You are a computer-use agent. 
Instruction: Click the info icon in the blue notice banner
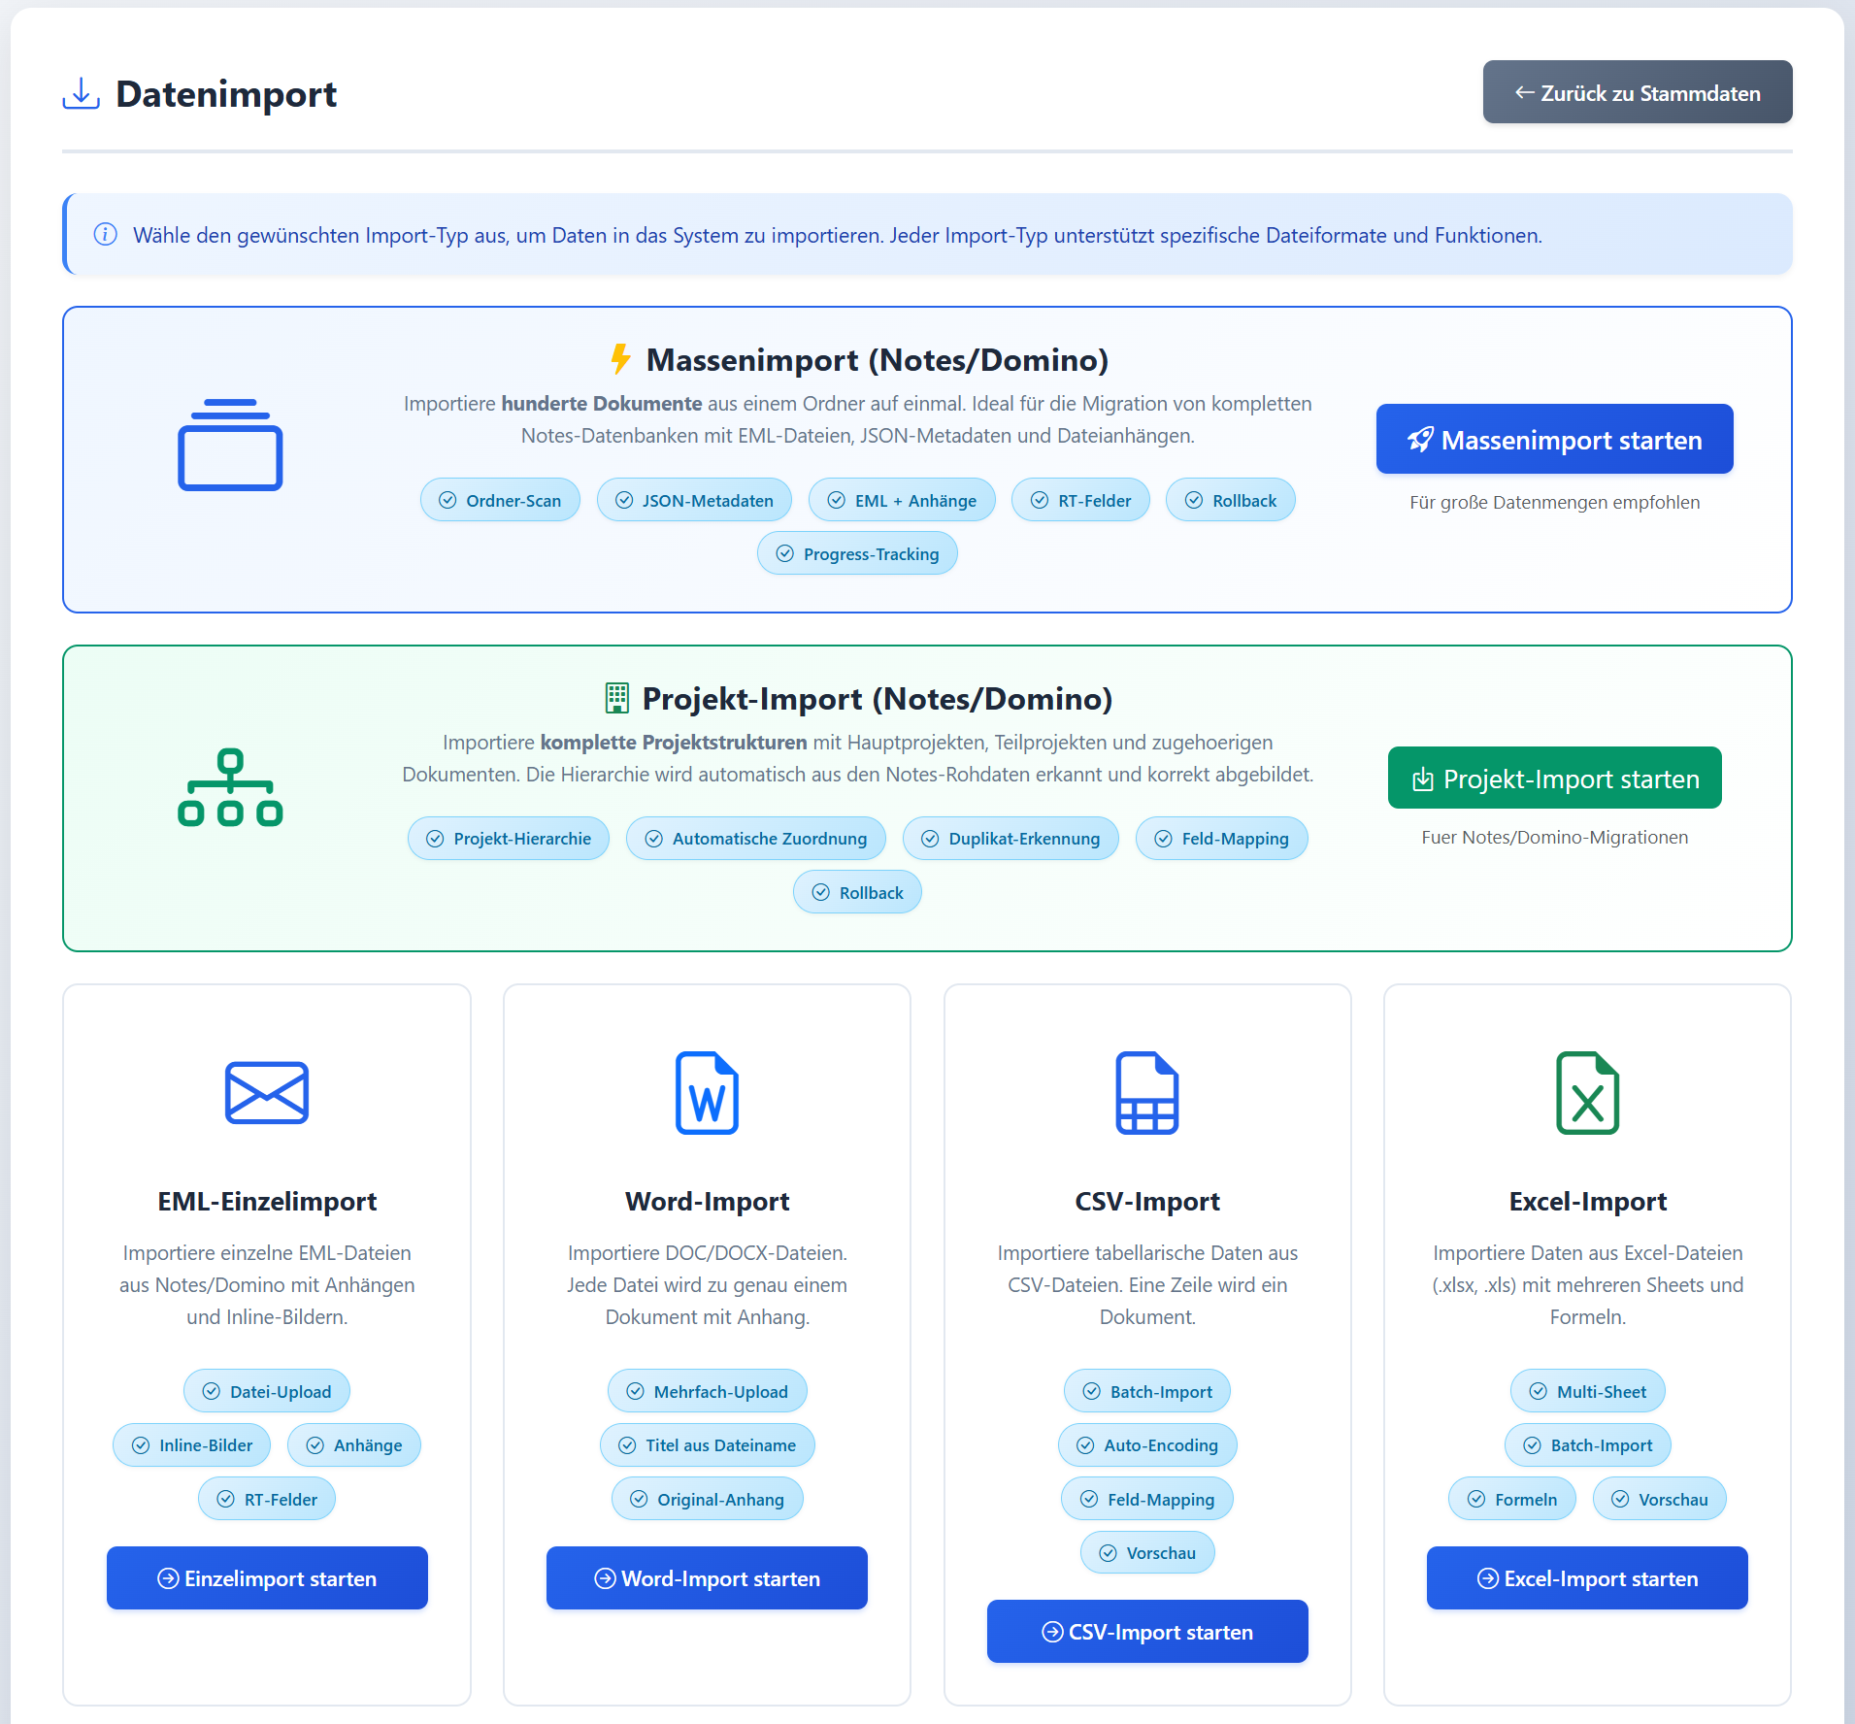point(105,234)
